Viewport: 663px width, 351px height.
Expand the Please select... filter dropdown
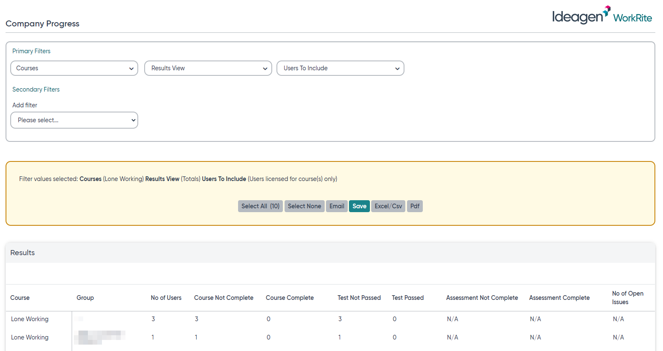74,120
